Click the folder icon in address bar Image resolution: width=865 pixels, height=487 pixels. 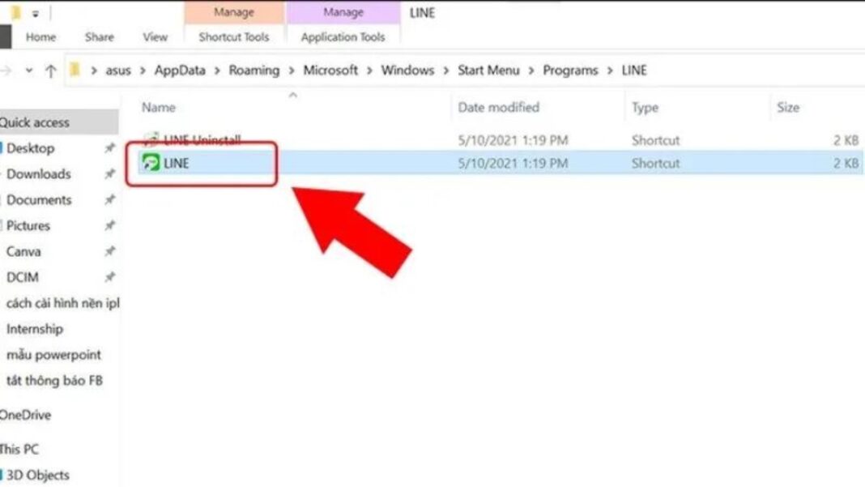75,70
